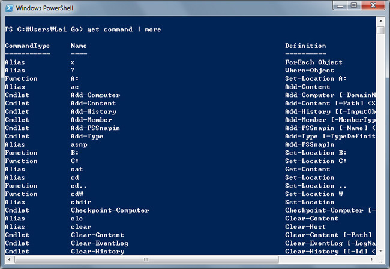Image resolution: width=390 pixels, height=269 pixels.
Task: Minimize the Windows PowerShell window
Action: tap(340, 5)
